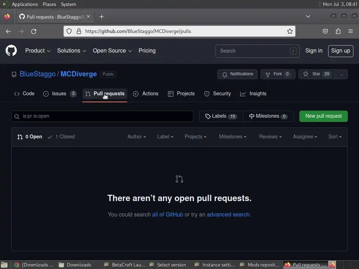Open the Projects tab
359x269 pixels.
tap(181, 94)
